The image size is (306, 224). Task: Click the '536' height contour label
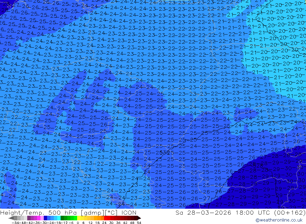(164, 153)
